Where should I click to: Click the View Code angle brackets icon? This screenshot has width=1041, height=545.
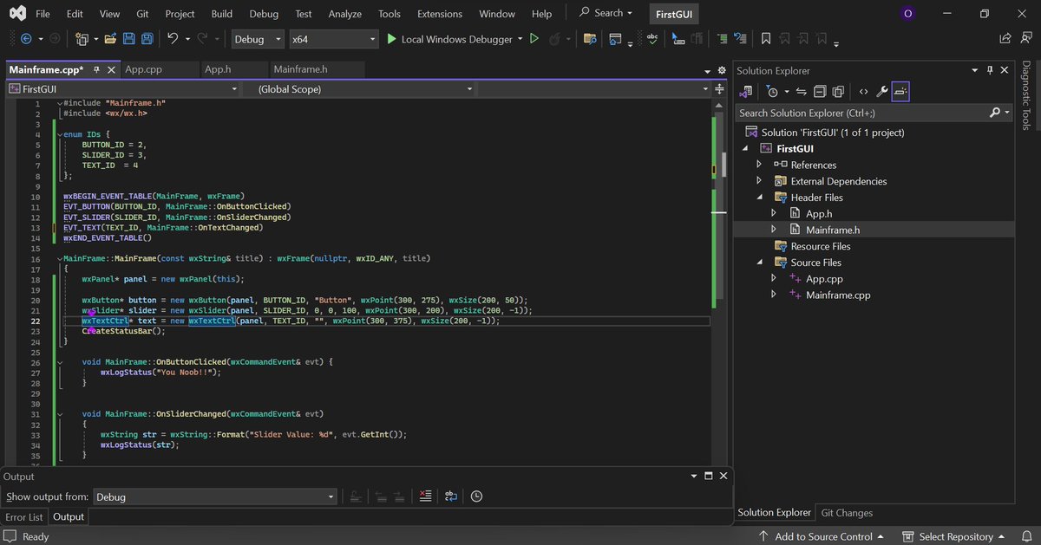863,91
